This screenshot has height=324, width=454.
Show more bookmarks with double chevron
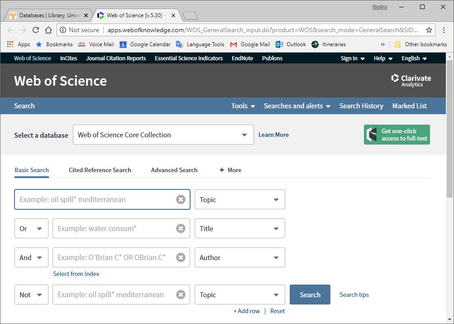pos(383,44)
